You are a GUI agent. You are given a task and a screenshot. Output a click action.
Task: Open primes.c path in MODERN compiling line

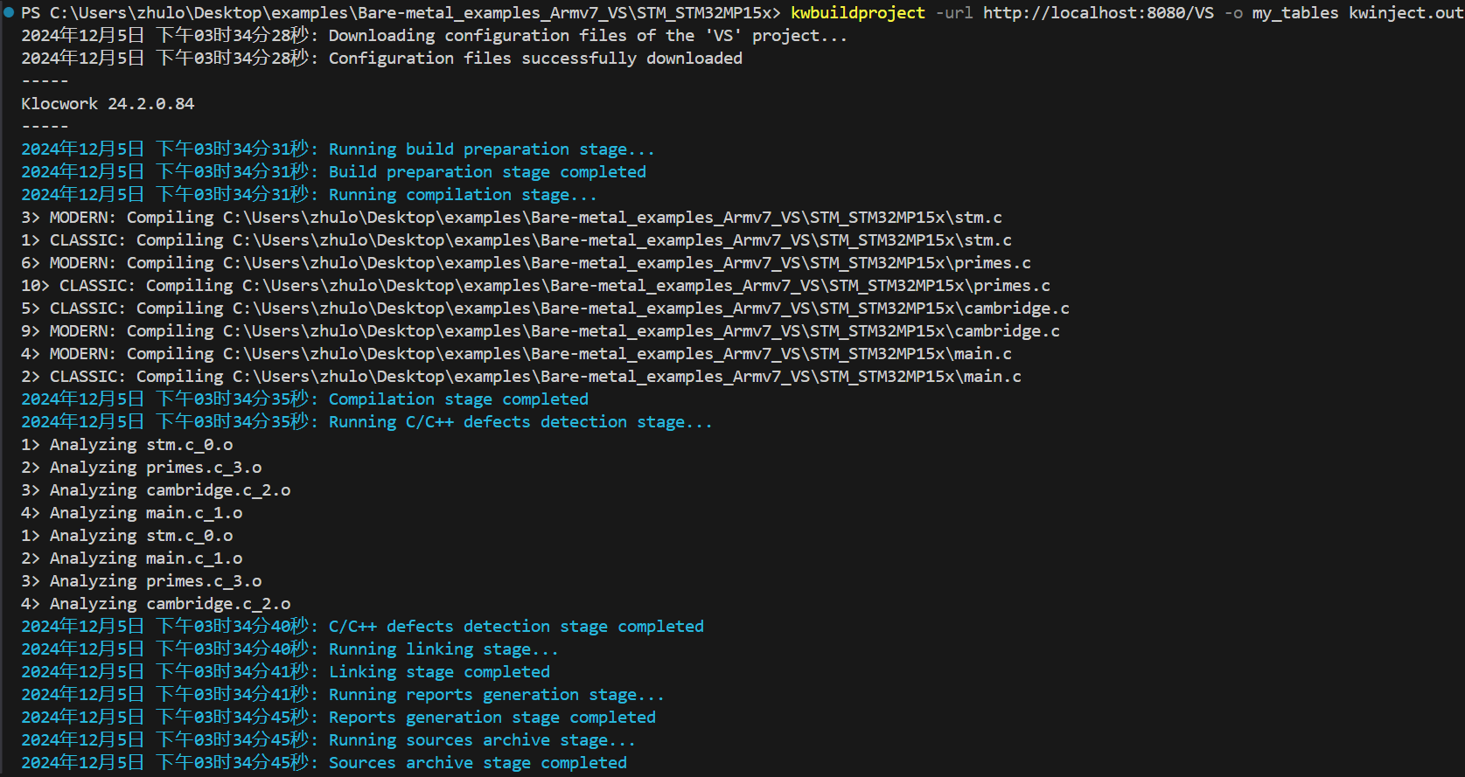click(626, 263)
